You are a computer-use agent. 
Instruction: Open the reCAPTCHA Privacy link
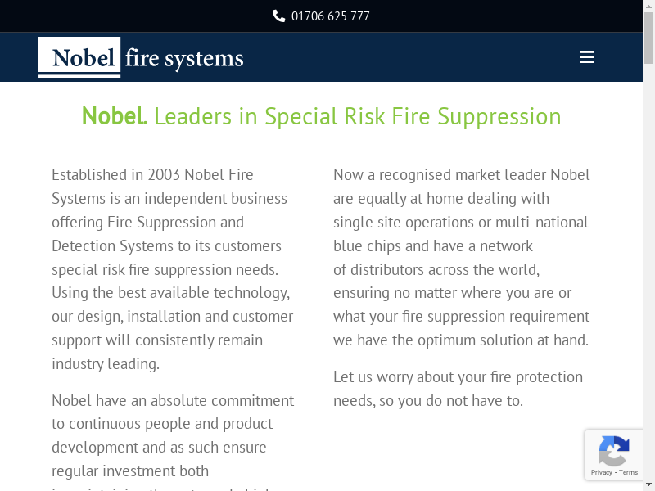[602, 472]
